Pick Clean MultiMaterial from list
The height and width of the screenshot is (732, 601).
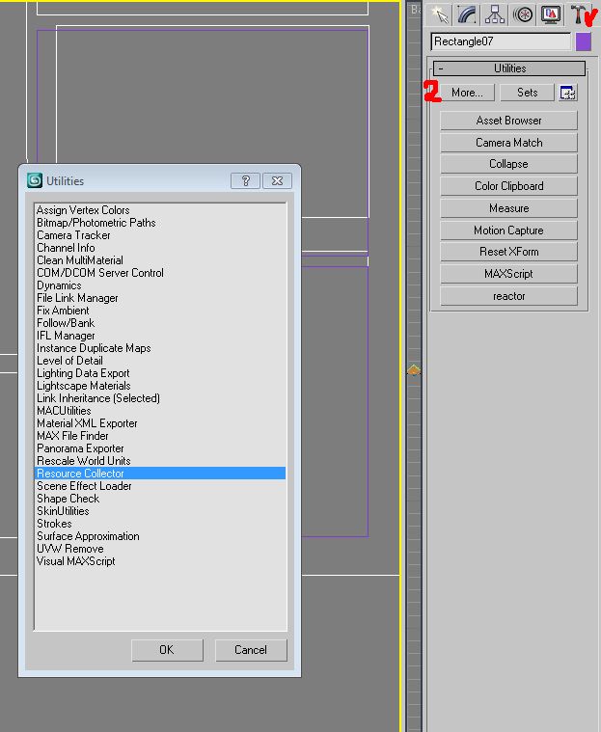click(160, 260)
